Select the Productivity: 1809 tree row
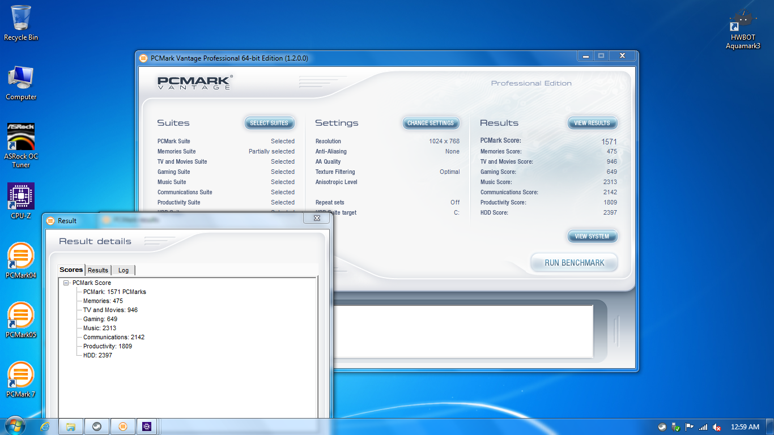 point(108,346)
